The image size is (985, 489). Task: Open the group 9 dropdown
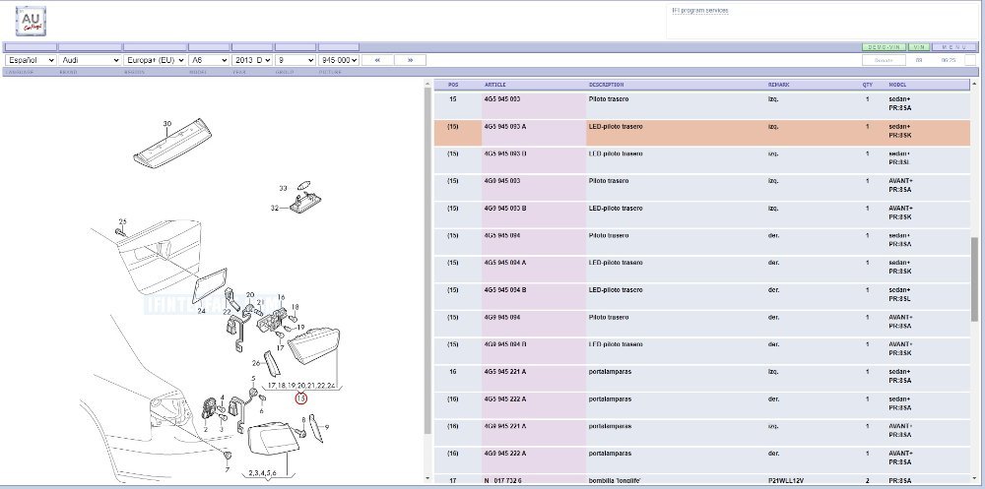pos(295,60)
